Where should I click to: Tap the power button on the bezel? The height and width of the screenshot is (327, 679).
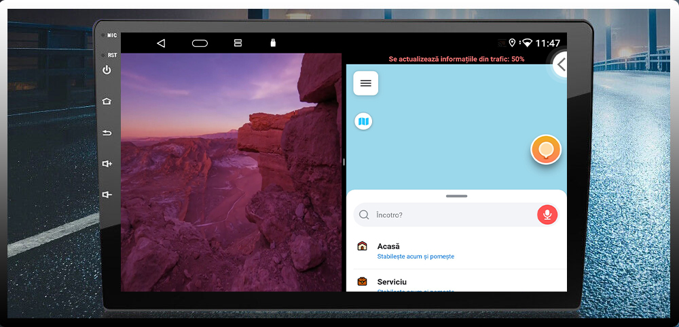pos(107,70)
